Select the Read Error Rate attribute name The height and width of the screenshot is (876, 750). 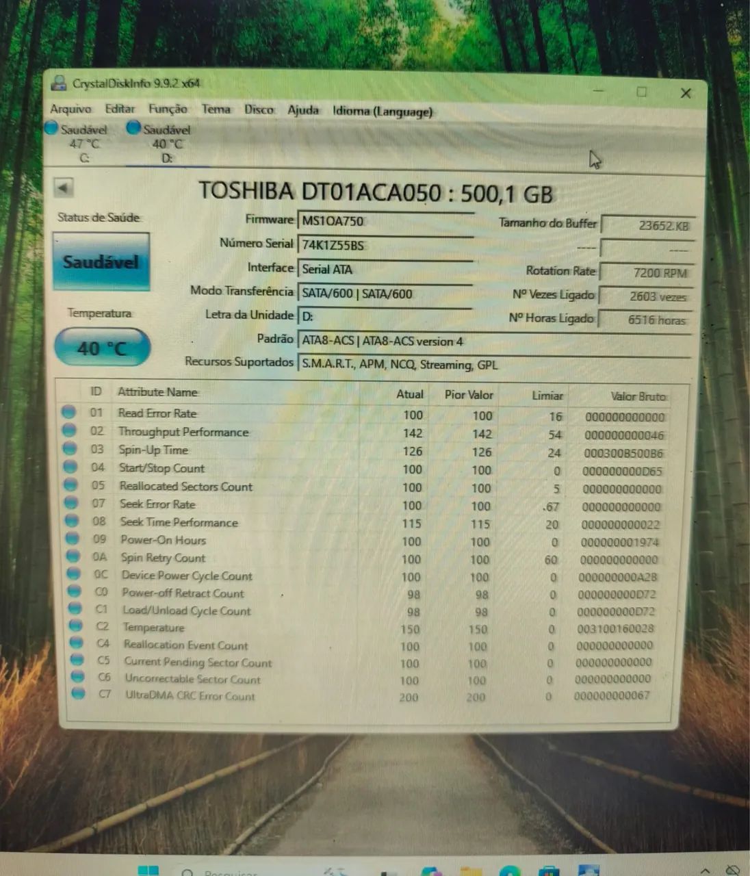157,413
